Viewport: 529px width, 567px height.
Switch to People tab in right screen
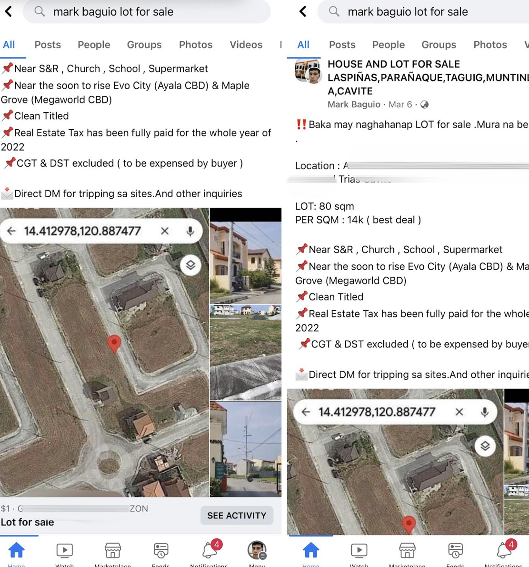(x=389, y=44)
